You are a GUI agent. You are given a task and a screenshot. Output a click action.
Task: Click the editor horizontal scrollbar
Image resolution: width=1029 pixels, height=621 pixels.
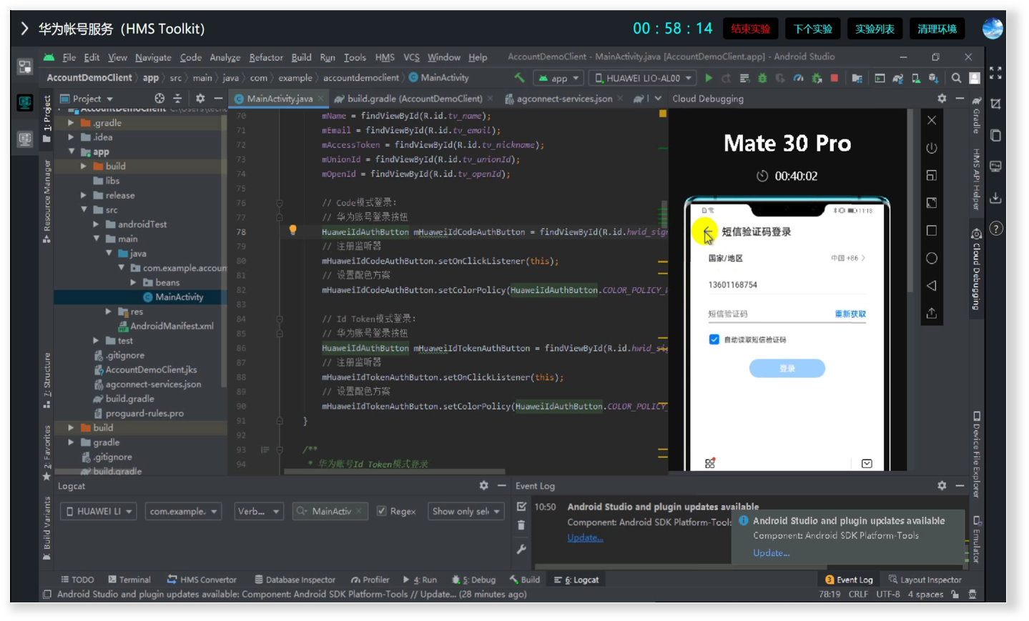(x=395, y=472)
